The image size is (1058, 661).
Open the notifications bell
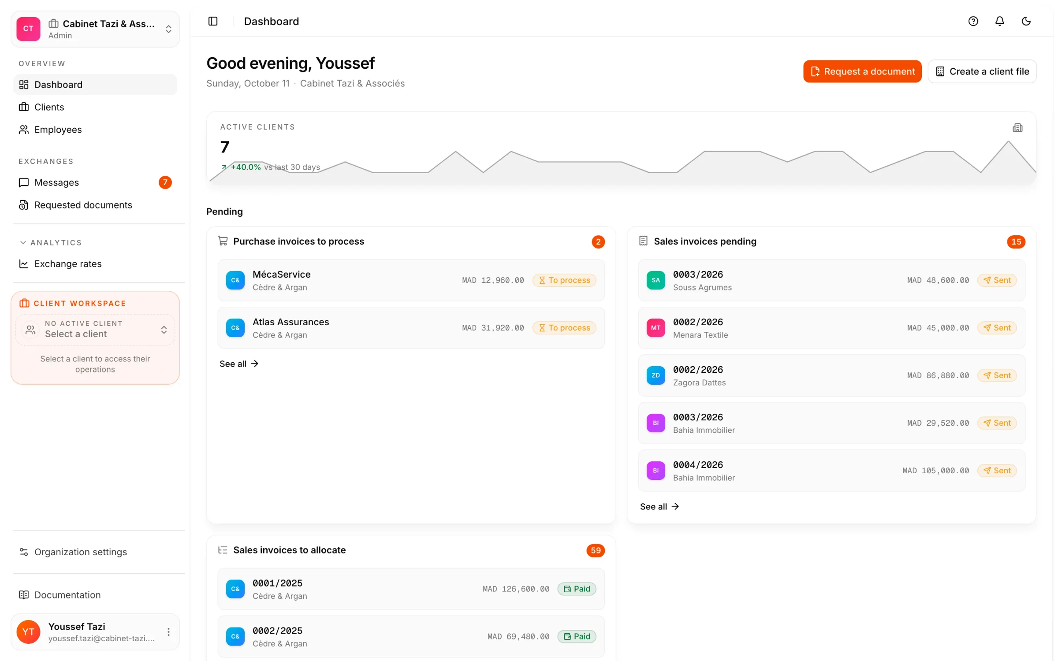999,21
